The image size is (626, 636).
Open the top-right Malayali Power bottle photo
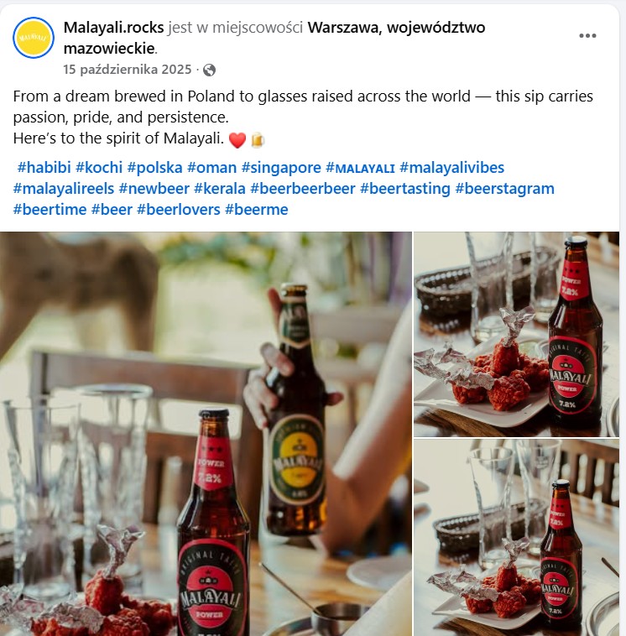516,334
